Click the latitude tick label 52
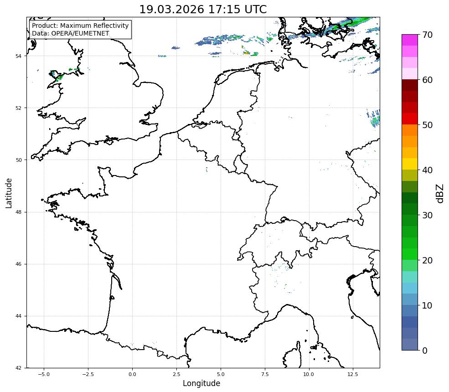The height and width of the screenshot is (392, 449). click(x=18, y=108)
